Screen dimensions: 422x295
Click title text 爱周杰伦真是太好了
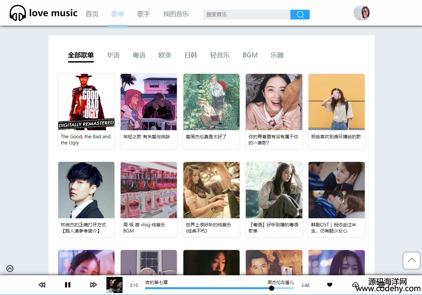[206, 137]
